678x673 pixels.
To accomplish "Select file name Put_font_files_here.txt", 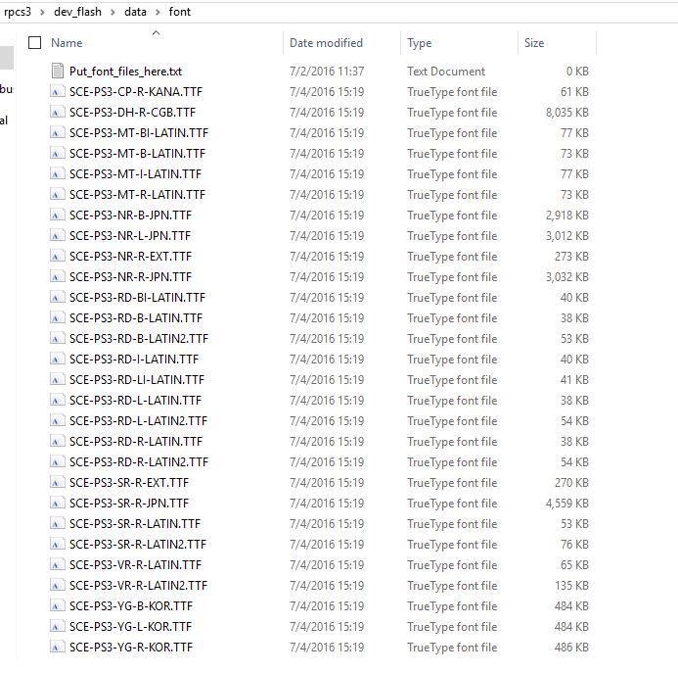I will 125,72.
